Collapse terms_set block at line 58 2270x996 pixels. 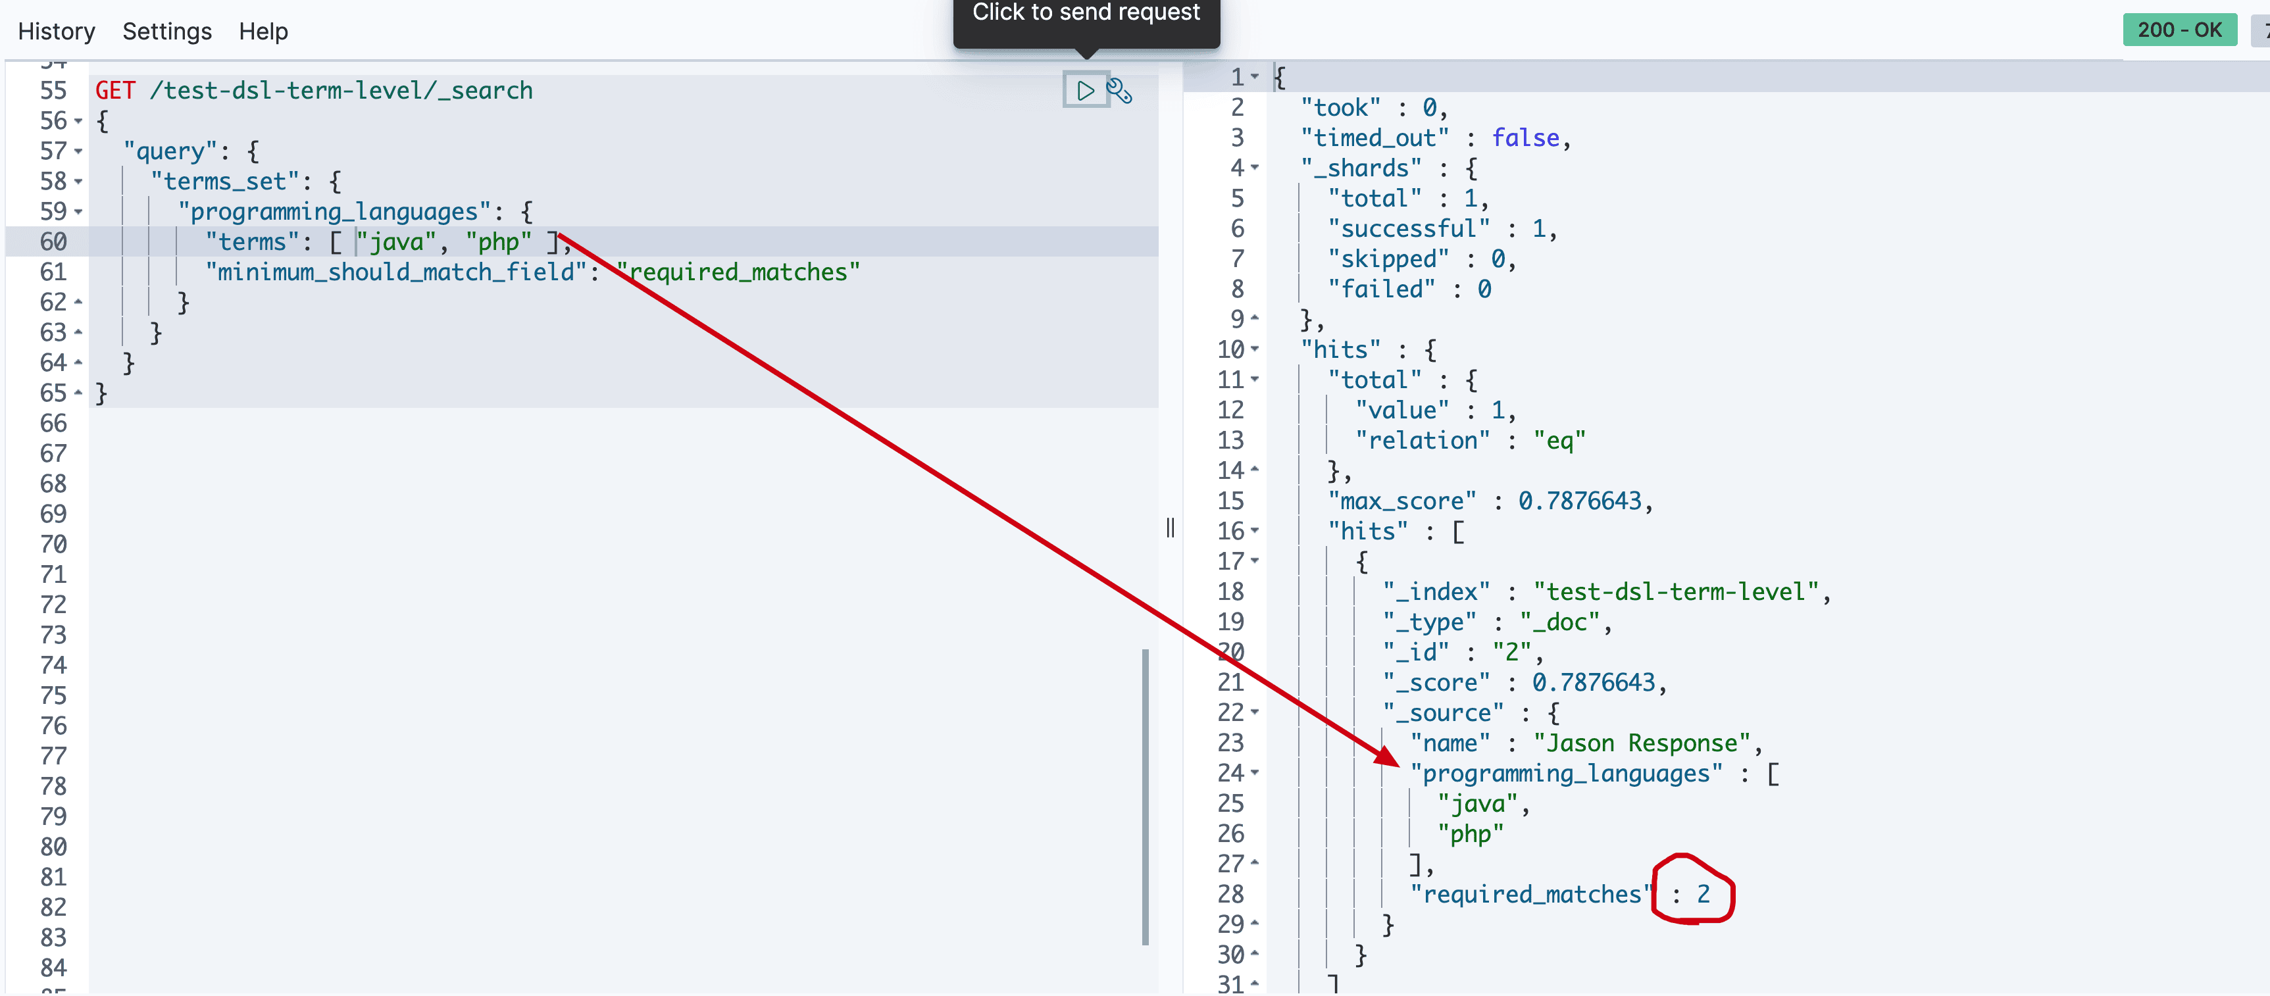pyautogui.click(x=78, y=182)
